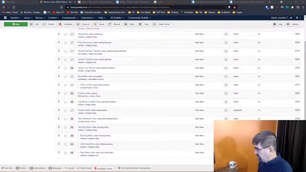This screenshot has width=306, height=172.
Task: Click home star icon in Create Article row
Action: pyautogui.click(x=226, y=110)
